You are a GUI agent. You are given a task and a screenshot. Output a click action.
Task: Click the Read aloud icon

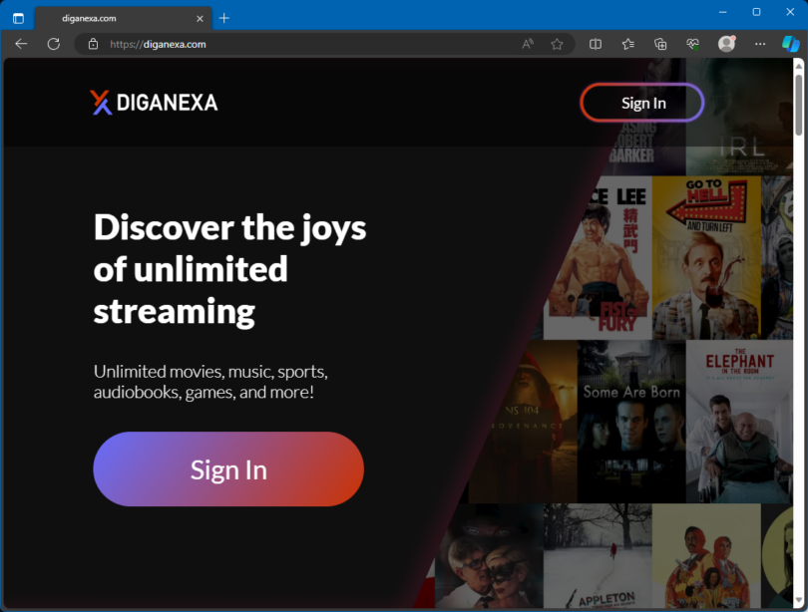(x=527, y=44)
